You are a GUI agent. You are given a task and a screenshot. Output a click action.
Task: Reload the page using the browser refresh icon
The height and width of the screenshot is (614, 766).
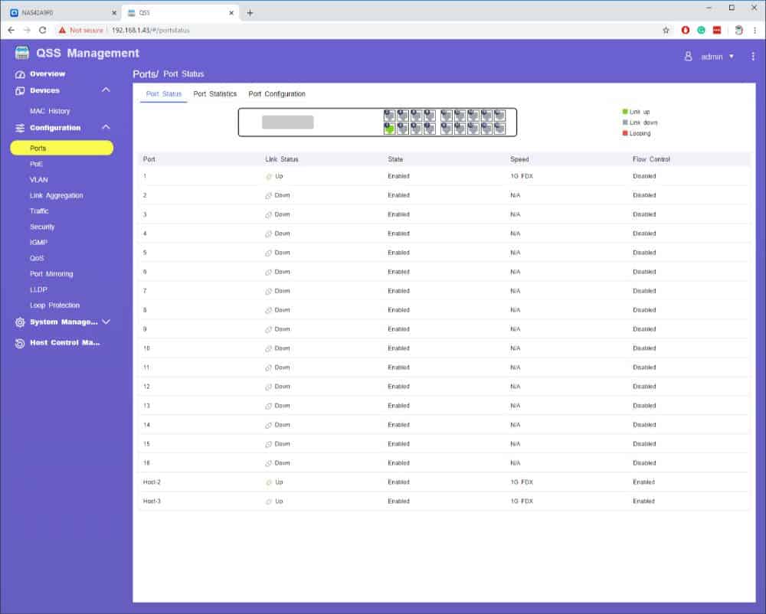pyautogui.click(x=42, y=30)
